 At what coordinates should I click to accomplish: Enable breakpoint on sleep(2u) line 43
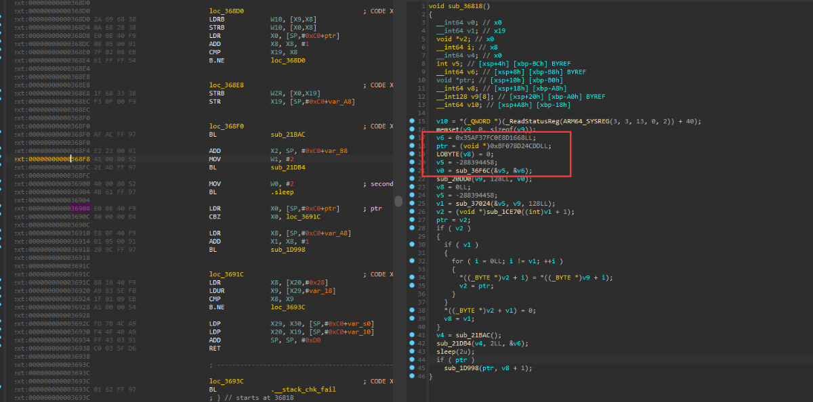[x=413, y=351]
